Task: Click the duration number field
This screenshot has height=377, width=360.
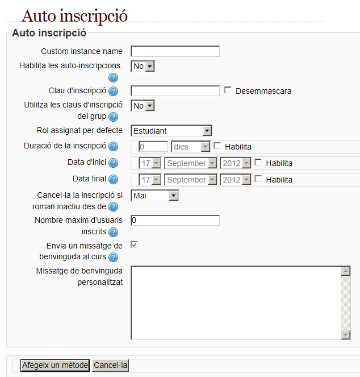Action: click(x=153, y=147)
